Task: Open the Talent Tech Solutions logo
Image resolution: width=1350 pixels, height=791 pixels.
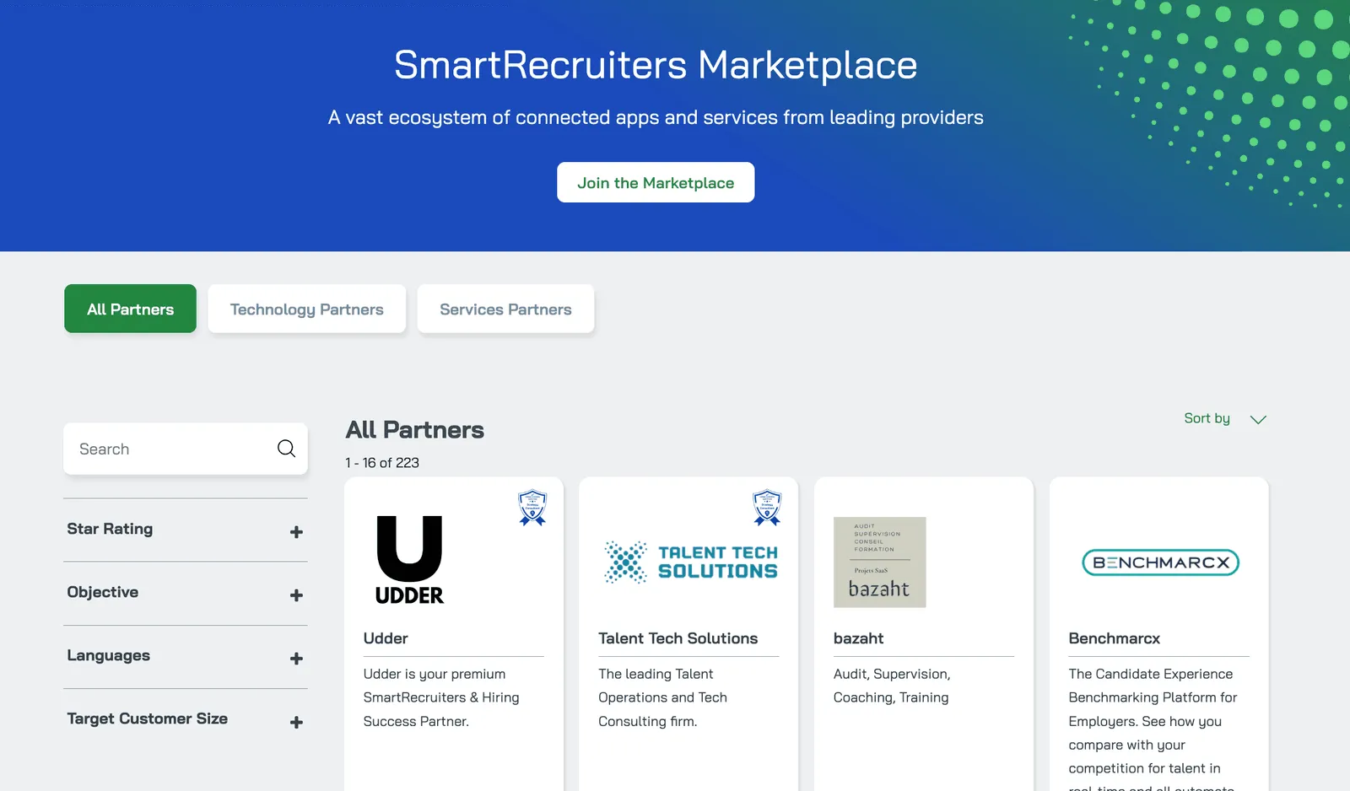Action: [x=691, y=562]
